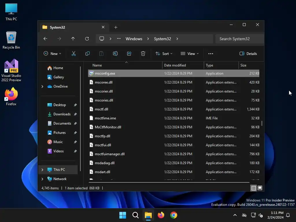Open the See more ellipsis menu
This screenshot has width=296, height=222.
tap(211, 53)
